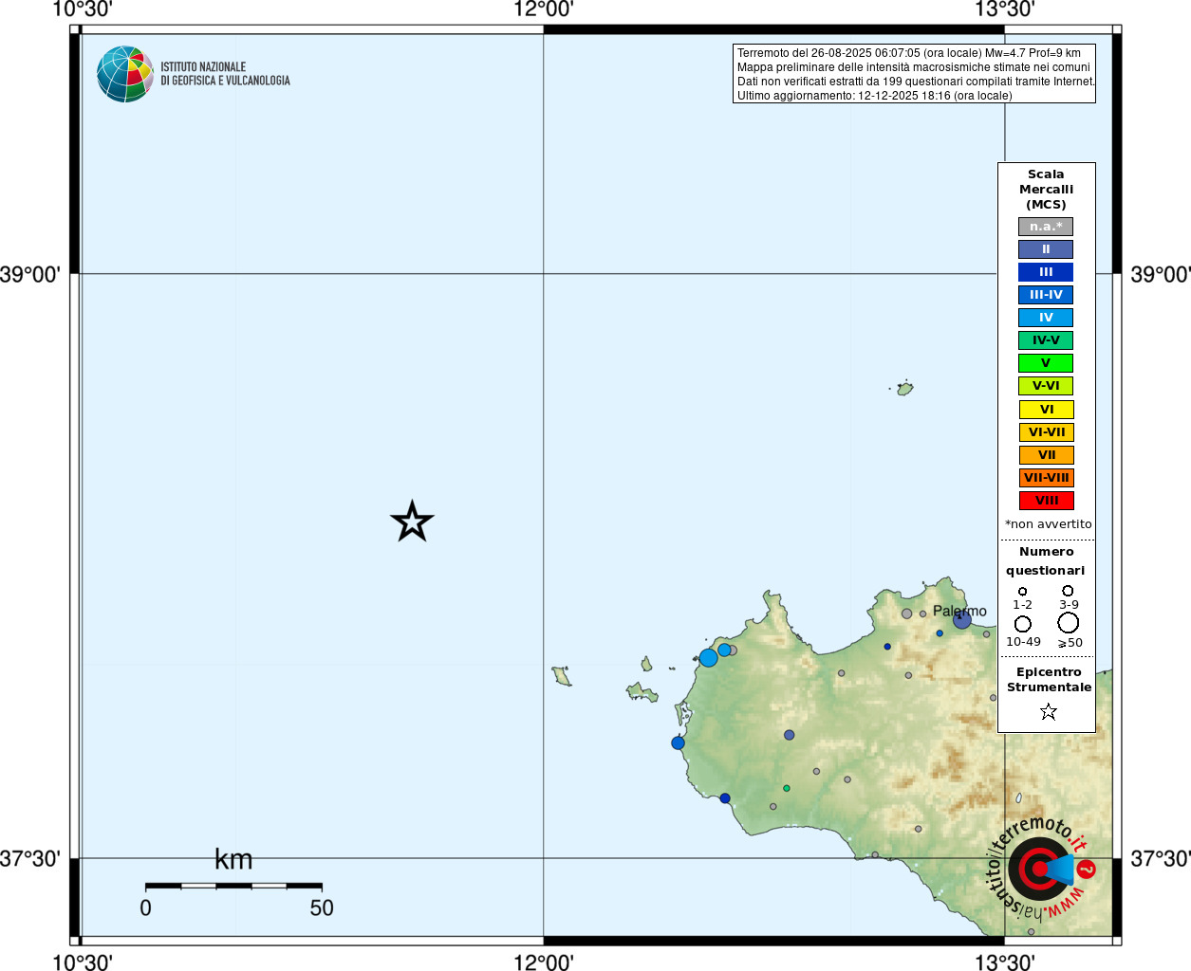This screenshot has width=1191, height=971.
Task: Click the Palermo city label
Action: pyautogui.click(x=959, y=611)
